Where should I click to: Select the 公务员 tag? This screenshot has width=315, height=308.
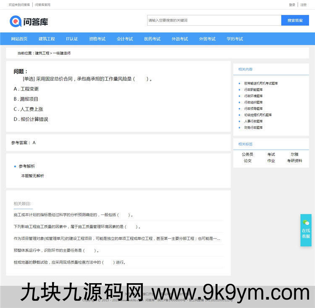click(247, 154)
